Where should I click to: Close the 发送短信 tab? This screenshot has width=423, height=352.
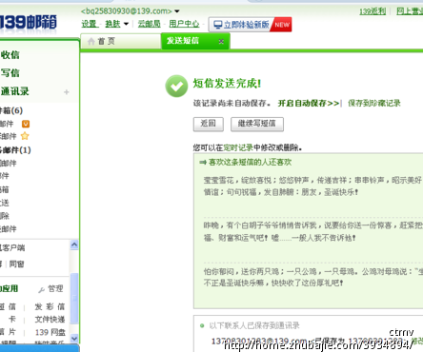pos(221,41)
